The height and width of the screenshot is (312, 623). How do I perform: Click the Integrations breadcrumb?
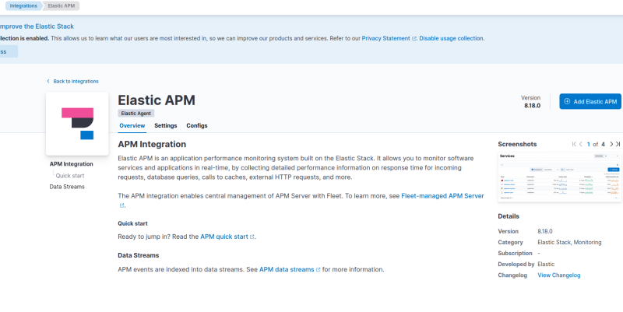tap(23, 5)
